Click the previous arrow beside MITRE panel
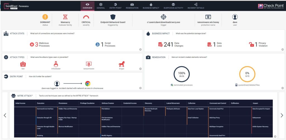This screenshot has width=286, height=140. (5, 115)
